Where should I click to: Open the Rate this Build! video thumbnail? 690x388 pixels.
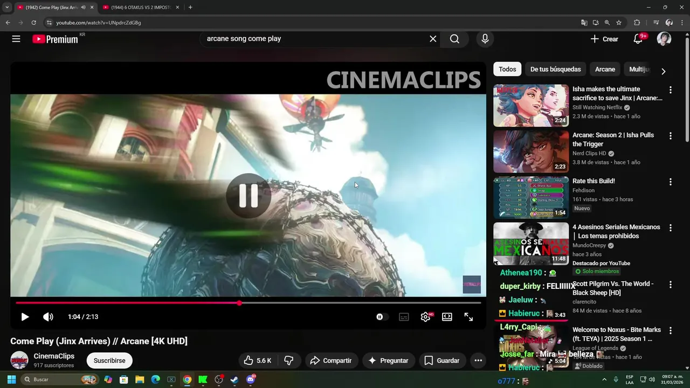tap(531, 197)
